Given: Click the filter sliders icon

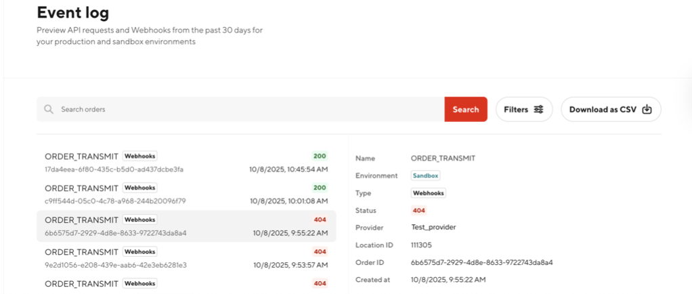Looking at the screenshot, I should tap(538, 109).
